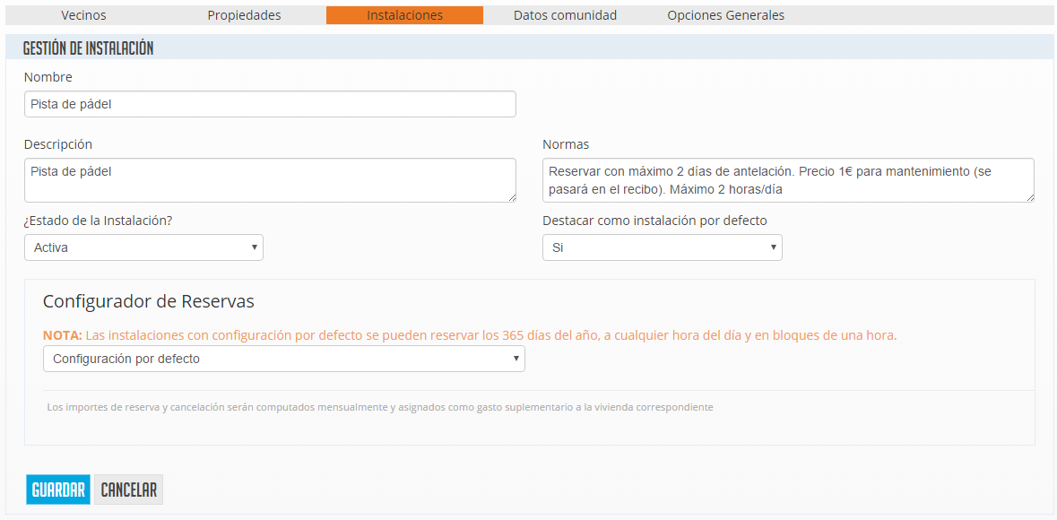Click the Nombre text field
This screenshot has height=520, width=1057.
tap(270, 104)
